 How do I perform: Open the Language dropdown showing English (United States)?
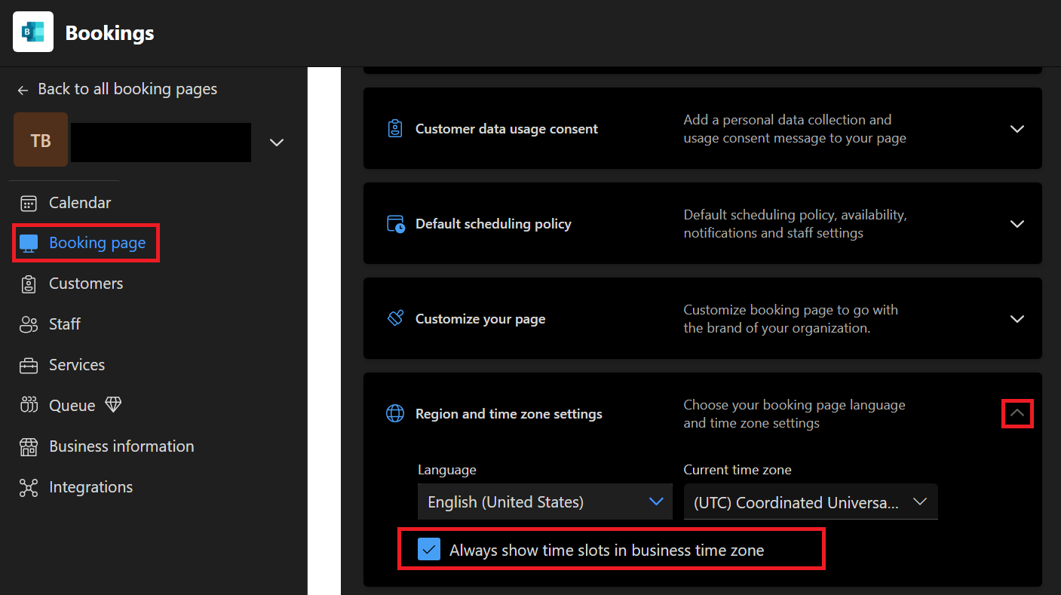coord(544,501)
